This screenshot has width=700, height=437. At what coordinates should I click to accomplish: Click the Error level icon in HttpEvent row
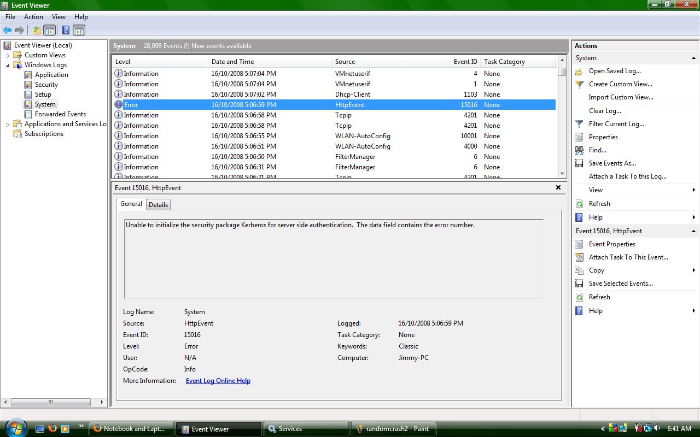(118, 105)
